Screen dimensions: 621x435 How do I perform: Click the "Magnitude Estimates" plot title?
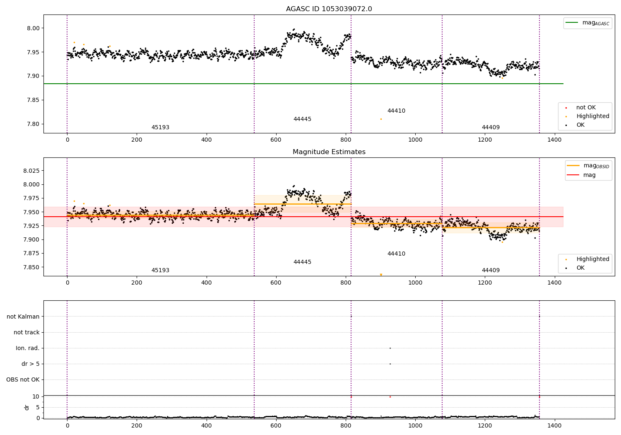coord(329,152)
